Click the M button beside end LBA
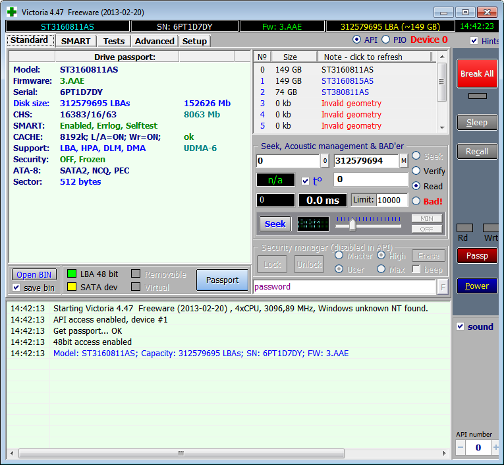Viewport: 504px width, 465px height. click(x=404, y=160)
